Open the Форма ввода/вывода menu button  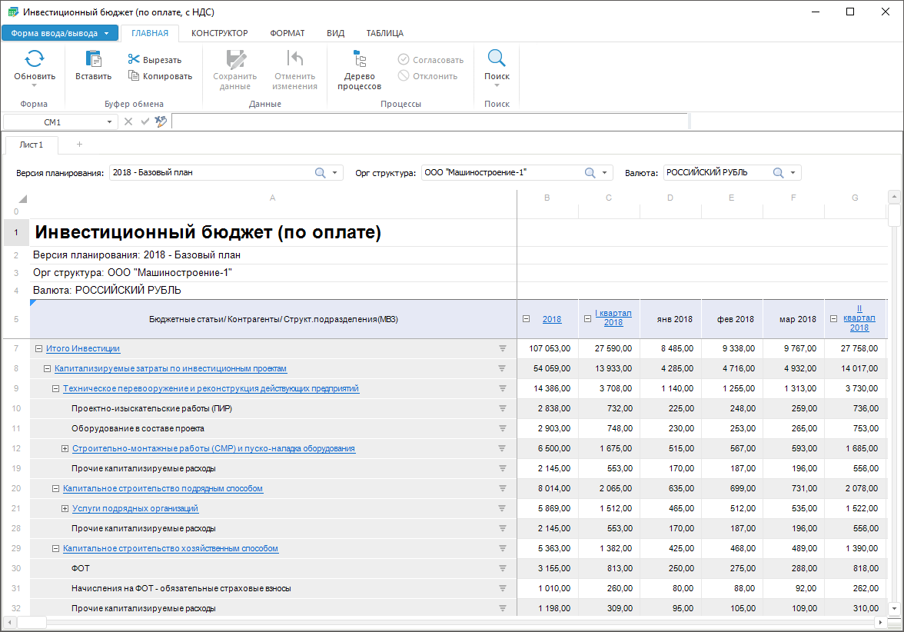click(59, 33)
